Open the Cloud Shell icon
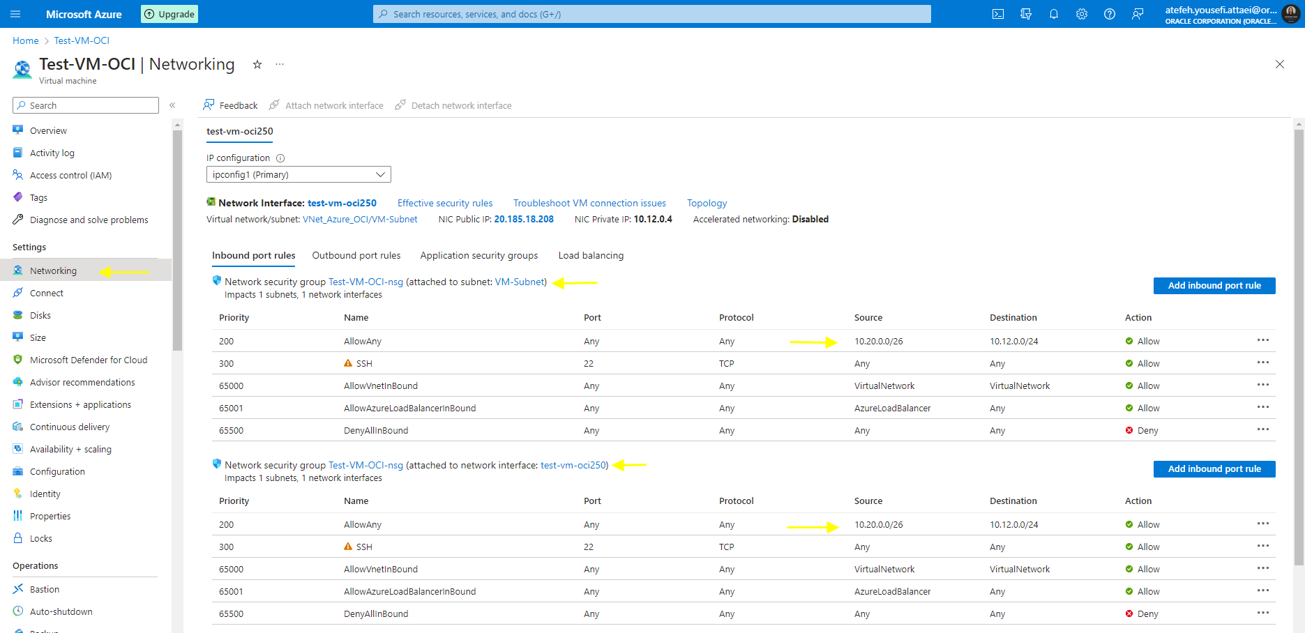Image resolution: width=1305 pixels, height=633 pixels. [998, 14]
